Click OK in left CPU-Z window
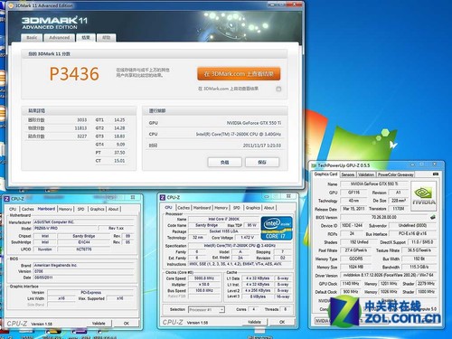Viewport: 452px width, 339px height. (127, 323)
